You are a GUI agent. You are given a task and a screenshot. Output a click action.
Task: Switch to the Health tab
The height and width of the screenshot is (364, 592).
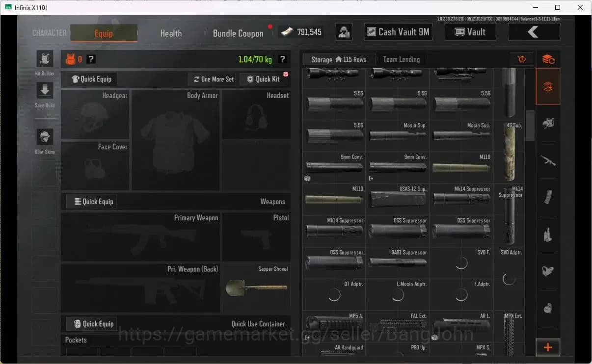(x=171, y=33)
